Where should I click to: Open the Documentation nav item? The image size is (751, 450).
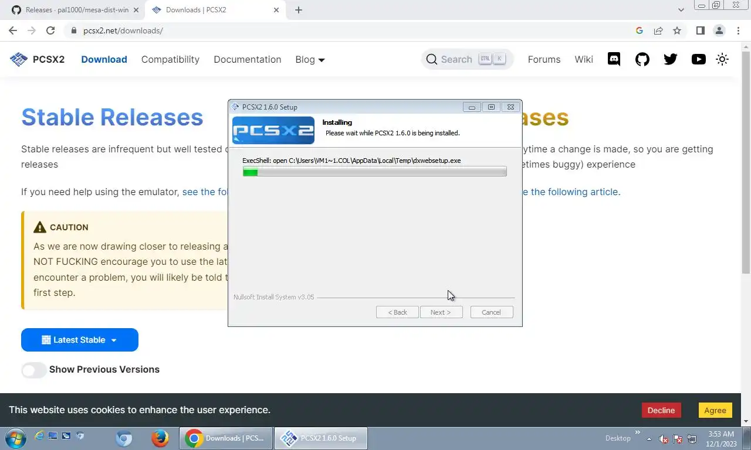click(247, 59)
